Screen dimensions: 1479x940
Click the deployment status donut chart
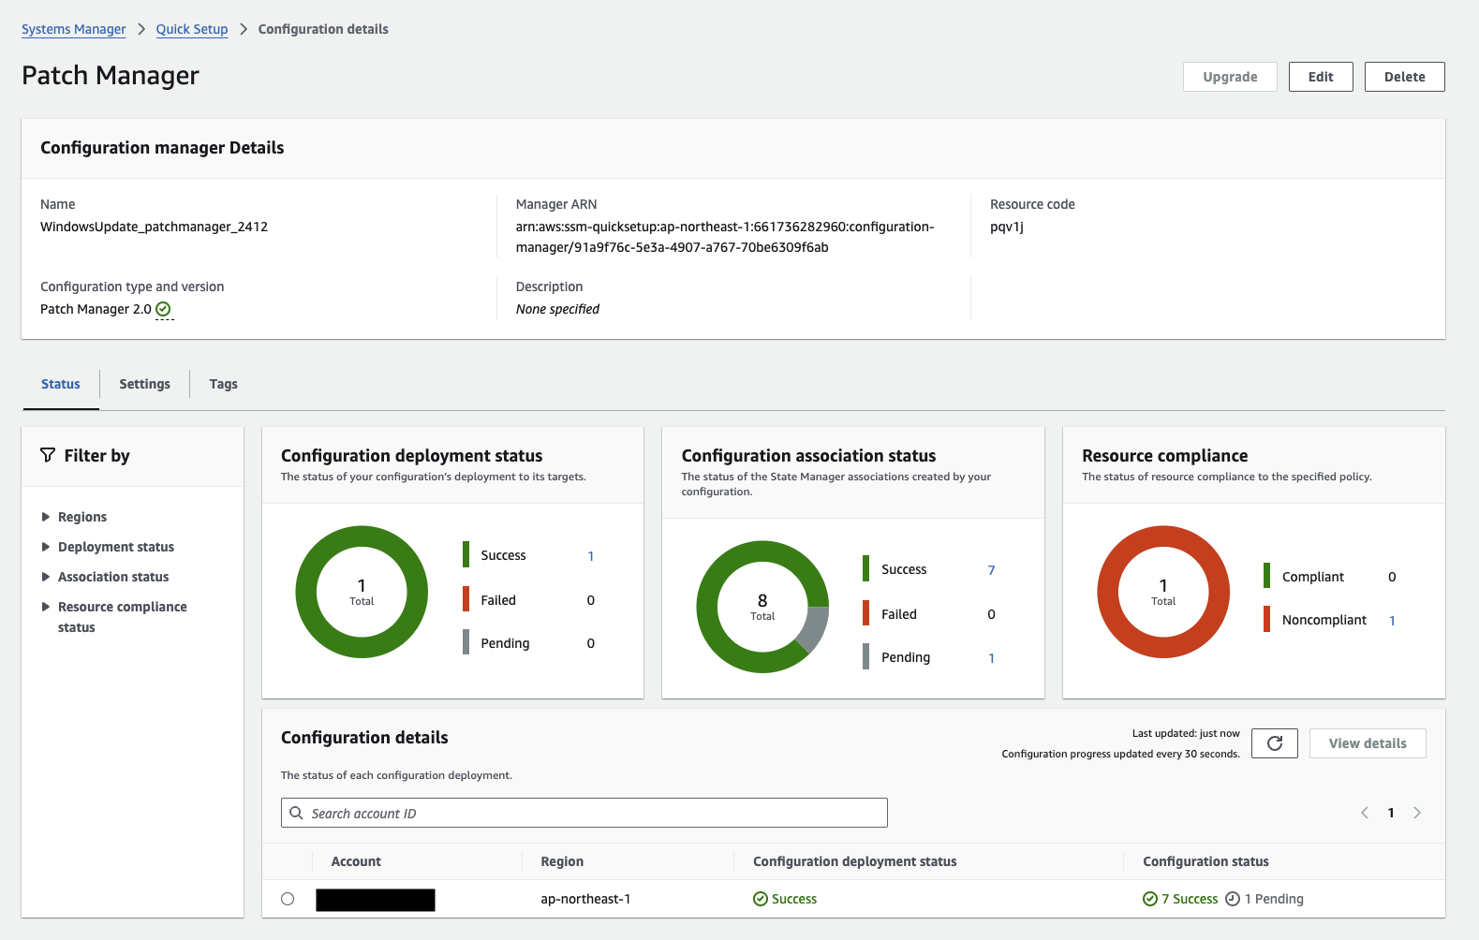[362, 592]
